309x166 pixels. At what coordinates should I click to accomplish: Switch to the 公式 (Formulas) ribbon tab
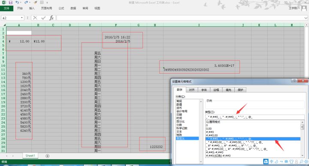[61, 8]
